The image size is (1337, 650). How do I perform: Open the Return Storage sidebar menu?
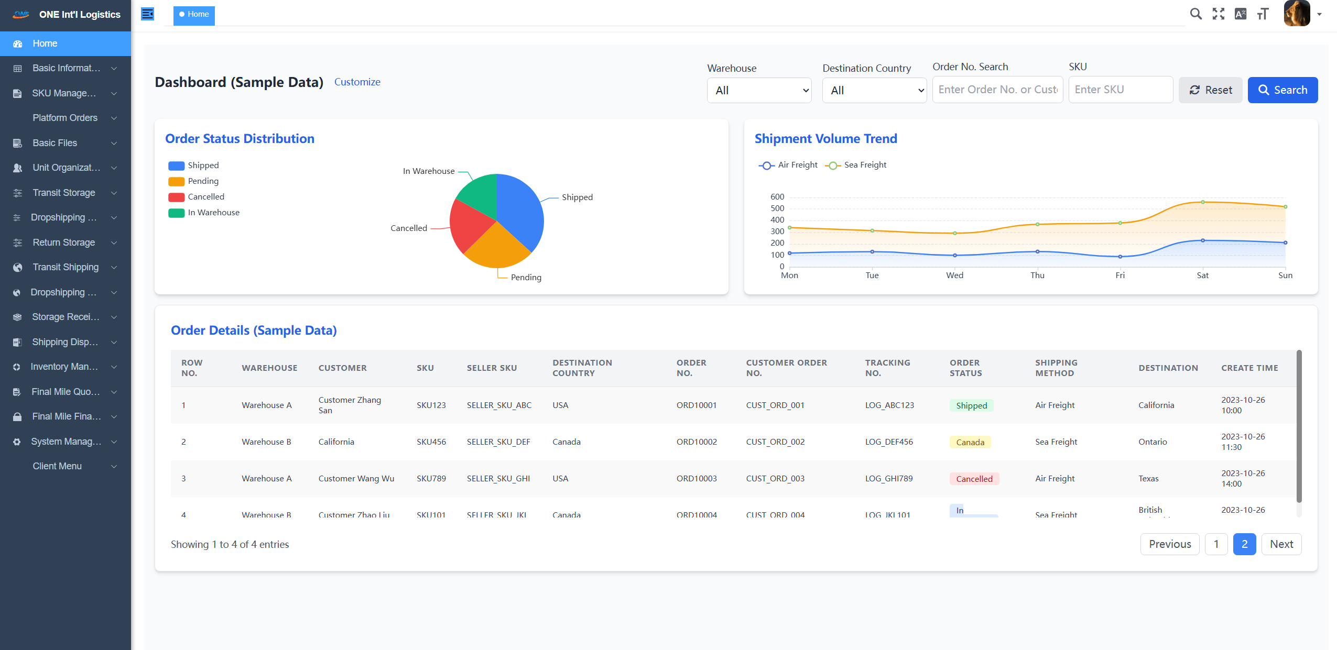[x=64, y=243]
